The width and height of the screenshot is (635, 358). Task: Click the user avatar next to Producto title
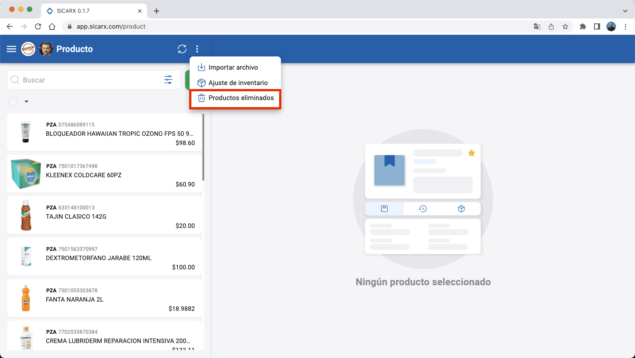coord(45,49)
